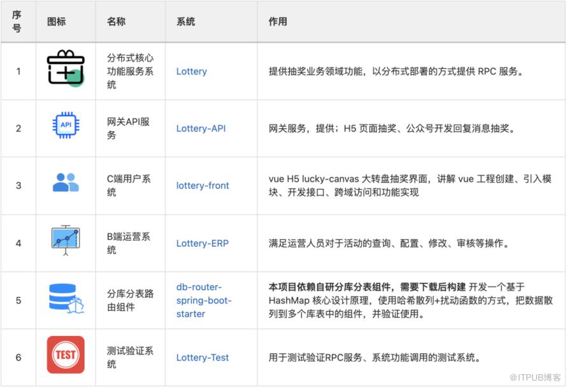
Task: Open the Lottery link
Action: pyautogui.click(x=191, y=71)
